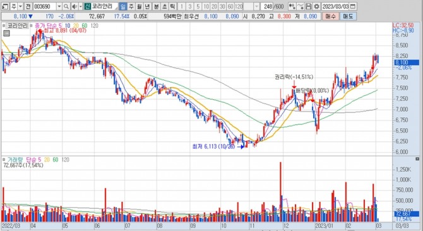This screenshot has height=231, width=423.
Task: Expand the stock code 003690 dropdown
Action: click(x=59, y=6)
